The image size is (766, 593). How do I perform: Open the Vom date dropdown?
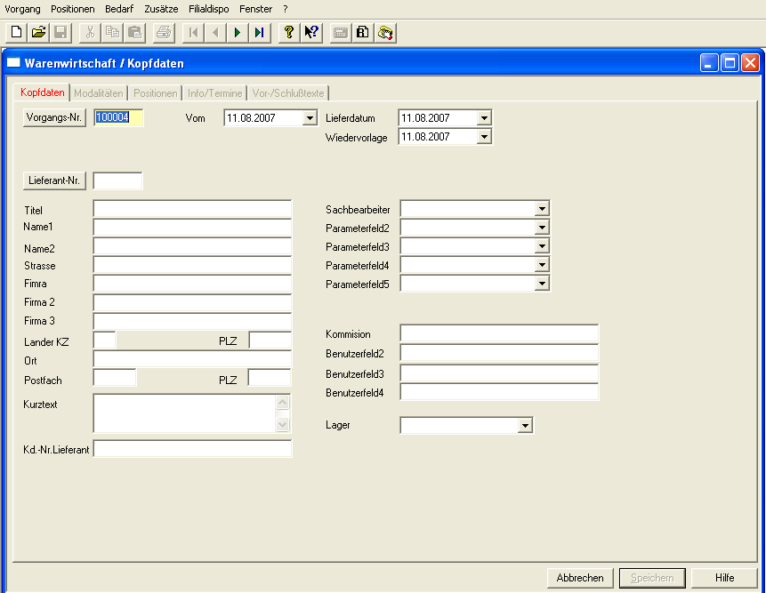(310, 118)
